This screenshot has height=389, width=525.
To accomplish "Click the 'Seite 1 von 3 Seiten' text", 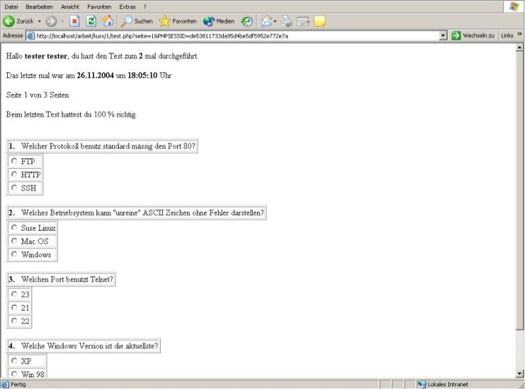I will tap(37, 95).
